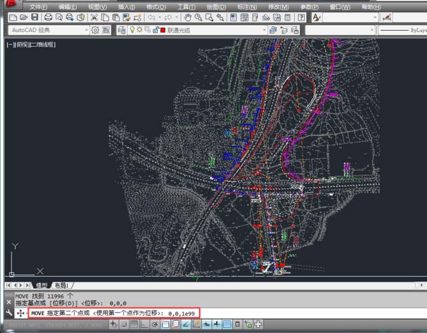Click the red layer color swatch
Screen dimensions: 427x333
coord(163,30)
